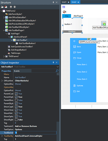The width and height of the screenshot is (108, 141).
Task: Click the Options document icon in the blue menu
Action: (75, 86)
